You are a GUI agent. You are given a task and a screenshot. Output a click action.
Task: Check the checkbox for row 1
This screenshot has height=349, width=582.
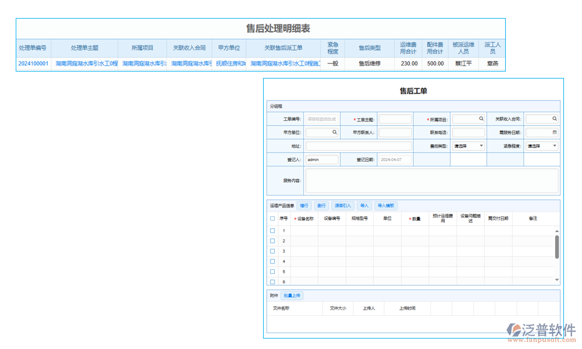272,231
